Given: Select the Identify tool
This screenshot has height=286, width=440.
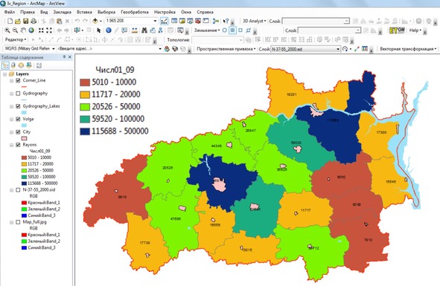Looking at the screenshot, I should coord(109,30).
